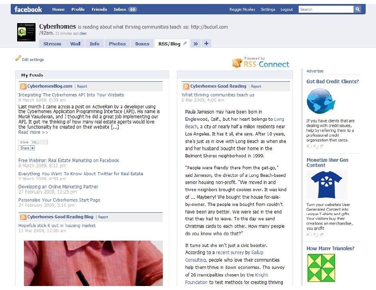Thumbs up the Monetize User Gen ad
This screenshot has height=290, width=376.
(x=309, y=234)
